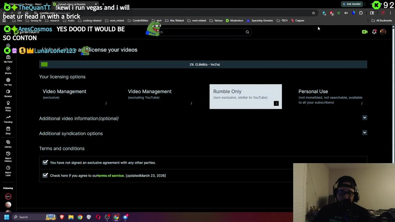Viewport: 395px width, 222px height.
Task: Open the Various bookmarks folder
Action: [x=216, y=21]
